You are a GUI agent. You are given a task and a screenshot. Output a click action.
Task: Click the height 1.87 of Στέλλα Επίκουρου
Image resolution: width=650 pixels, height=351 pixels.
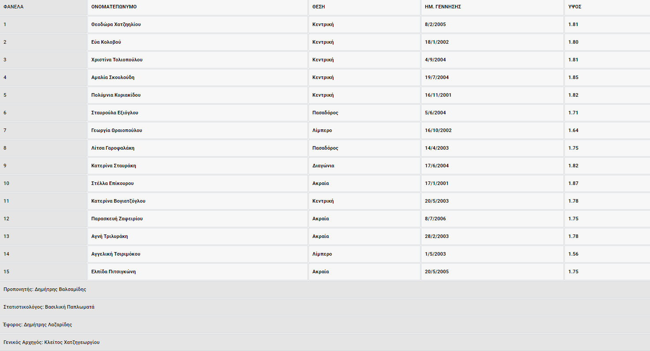pos(572,183)
